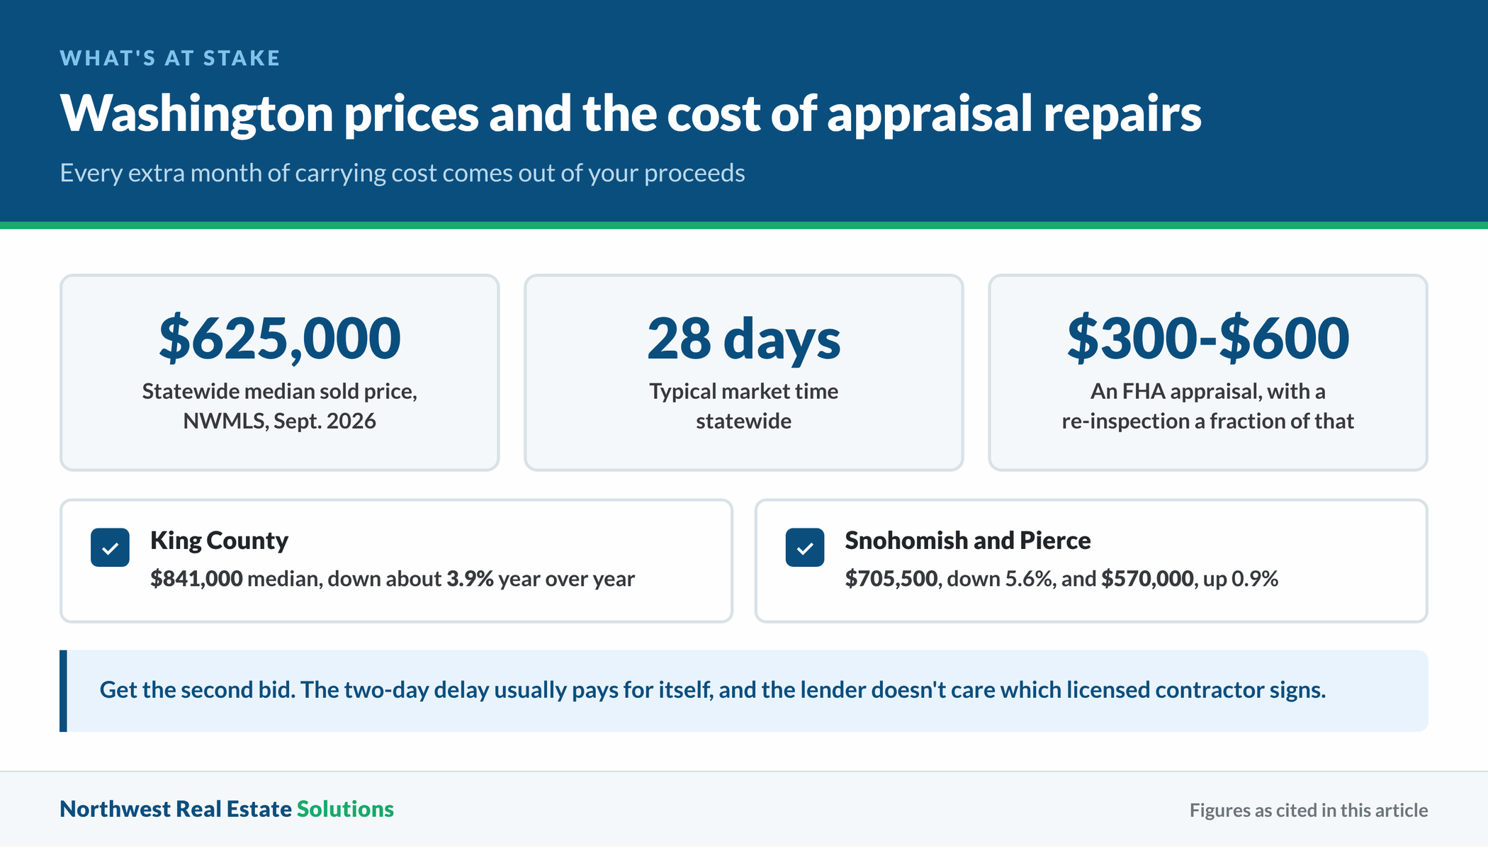Select the $625,000 median price card
Screen dimensions: 1488x848
click(x=280, y=373)
